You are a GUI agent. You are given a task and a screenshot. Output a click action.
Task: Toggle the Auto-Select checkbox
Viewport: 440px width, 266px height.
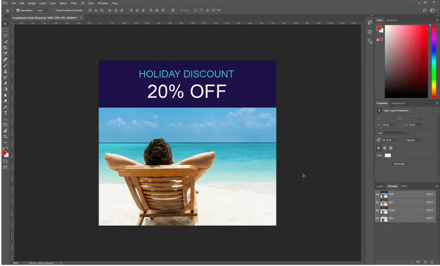[18, 10]
